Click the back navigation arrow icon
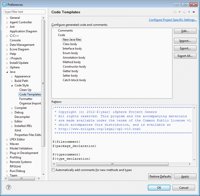This screenshot has height=196, width=200. 175,12
